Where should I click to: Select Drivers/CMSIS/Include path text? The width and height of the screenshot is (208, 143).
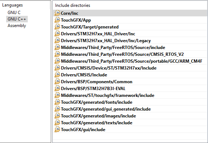click(x=84, y=75)
